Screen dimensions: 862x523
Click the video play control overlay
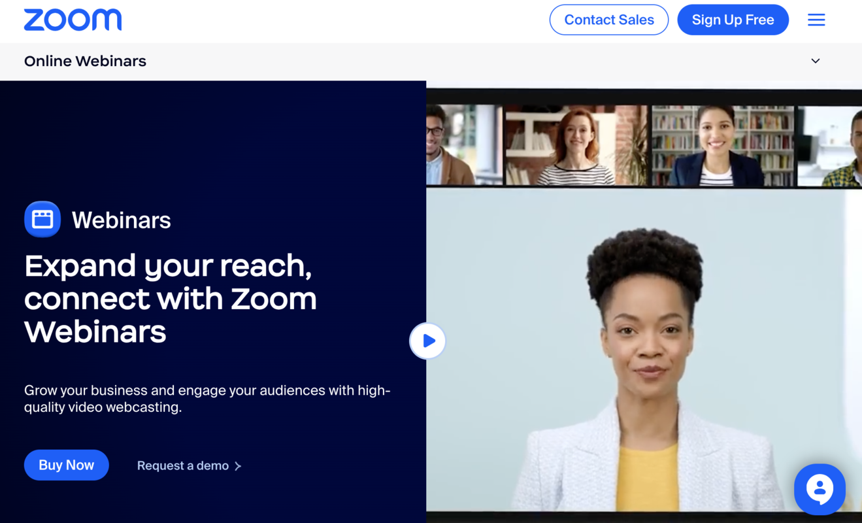427,341
